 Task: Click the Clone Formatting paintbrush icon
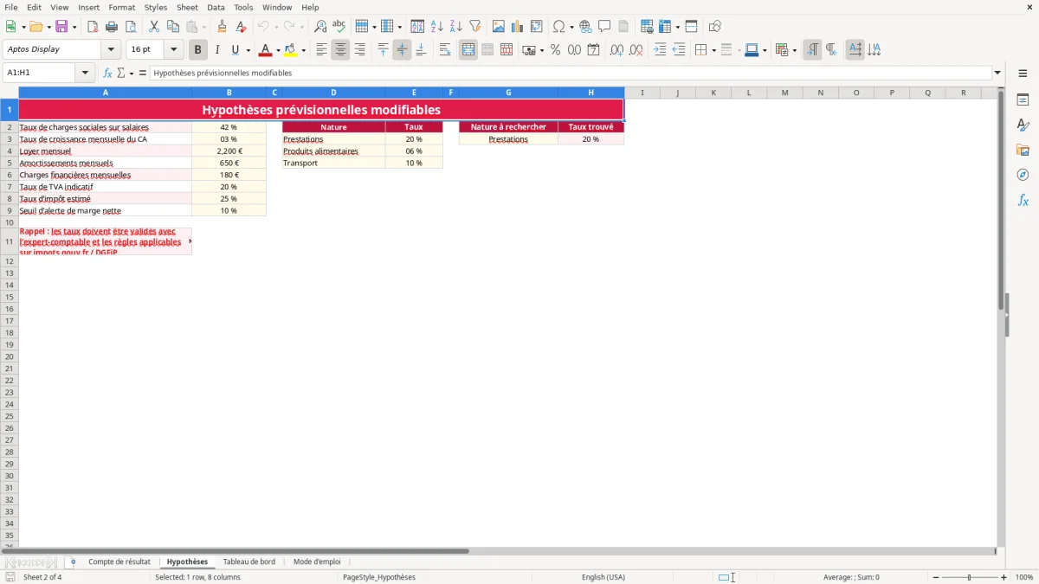223,27
